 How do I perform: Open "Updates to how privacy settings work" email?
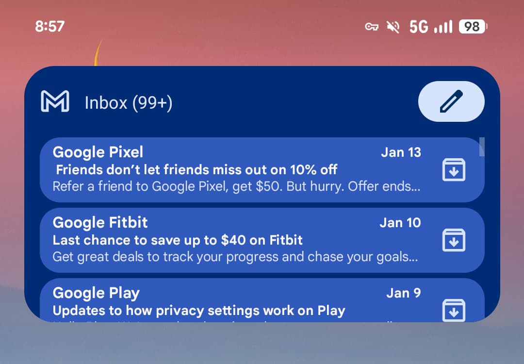(199, 310)
